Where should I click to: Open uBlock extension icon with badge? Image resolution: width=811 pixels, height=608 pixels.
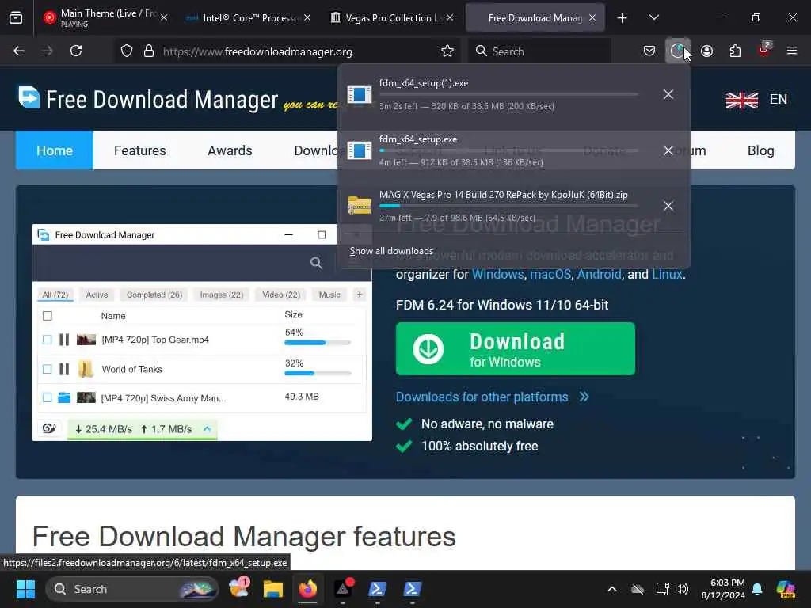coord(764,50)
